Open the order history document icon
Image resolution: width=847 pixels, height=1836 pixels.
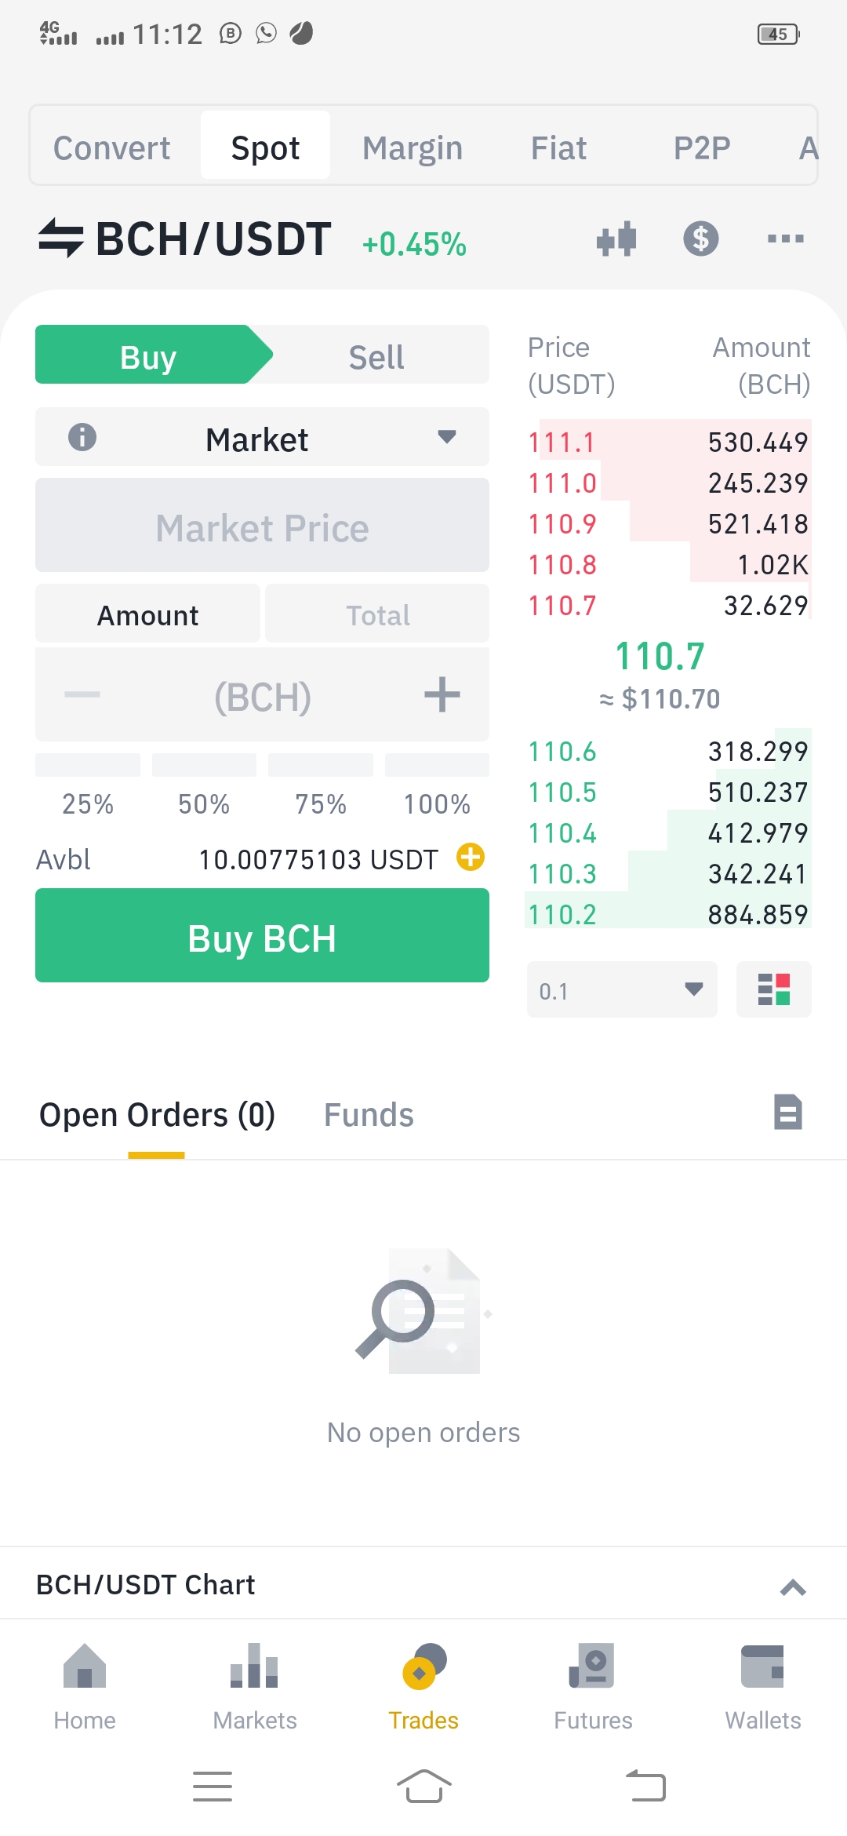tap(787, 1112)
